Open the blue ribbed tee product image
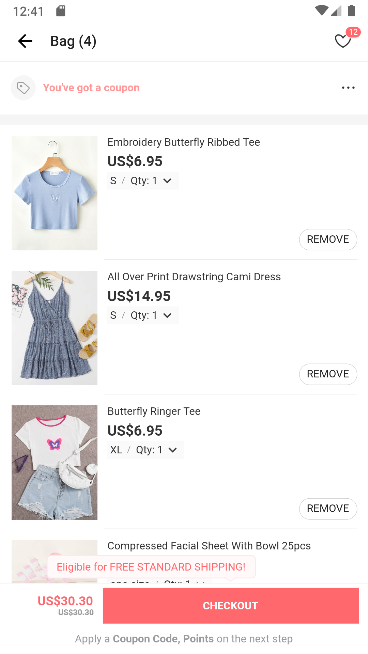This screenshot has width=368, height=654. [55, 193]
